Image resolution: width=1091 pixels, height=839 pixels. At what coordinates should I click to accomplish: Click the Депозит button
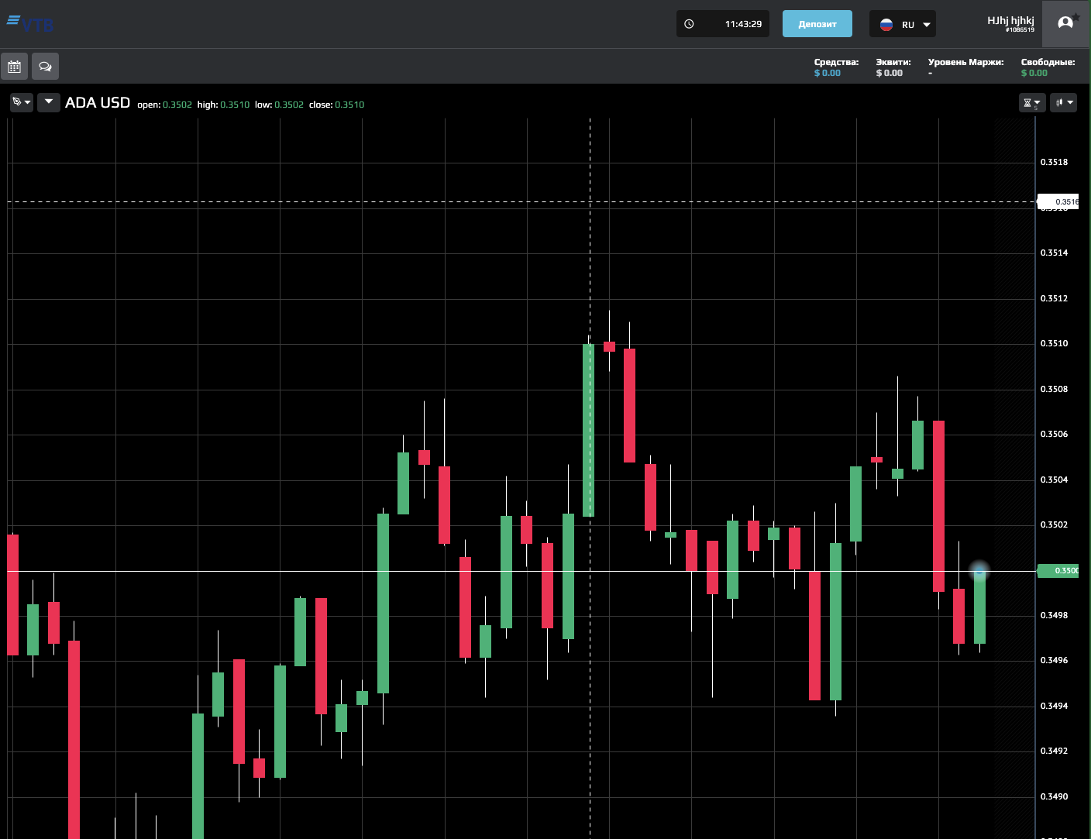(817, 23)
